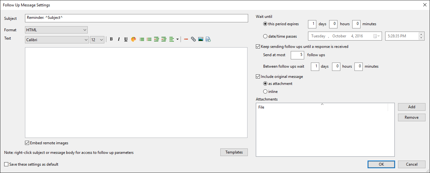Import HTML file into message

[208, 39]
